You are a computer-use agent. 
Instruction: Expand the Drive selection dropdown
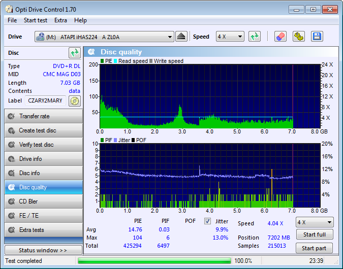170,37
